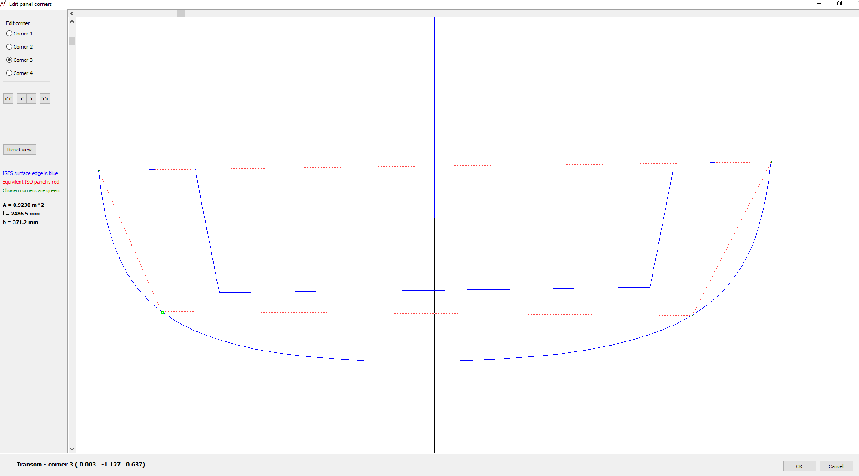Confirm with the OK button
The width and height of the screenshot is (859, 476).
[x=799, y=466]
